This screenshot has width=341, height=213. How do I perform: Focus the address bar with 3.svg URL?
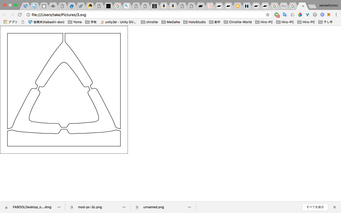point(147,15)
